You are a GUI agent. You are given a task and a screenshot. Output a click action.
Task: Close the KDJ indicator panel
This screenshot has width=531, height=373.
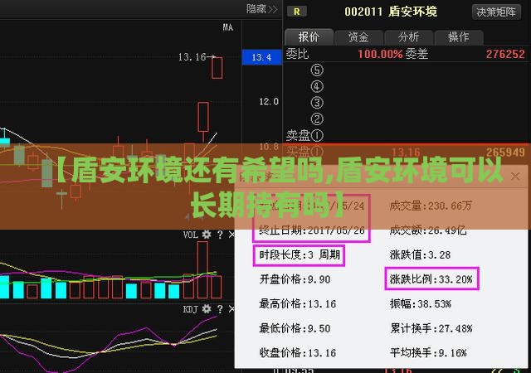(231, 308)
